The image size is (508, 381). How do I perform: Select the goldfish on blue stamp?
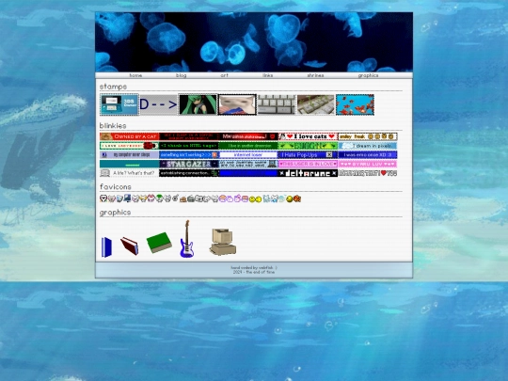(355, 104)
